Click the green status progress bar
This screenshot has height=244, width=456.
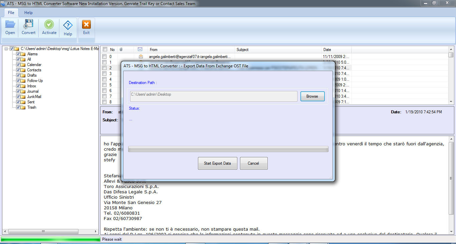pos(50,239)
